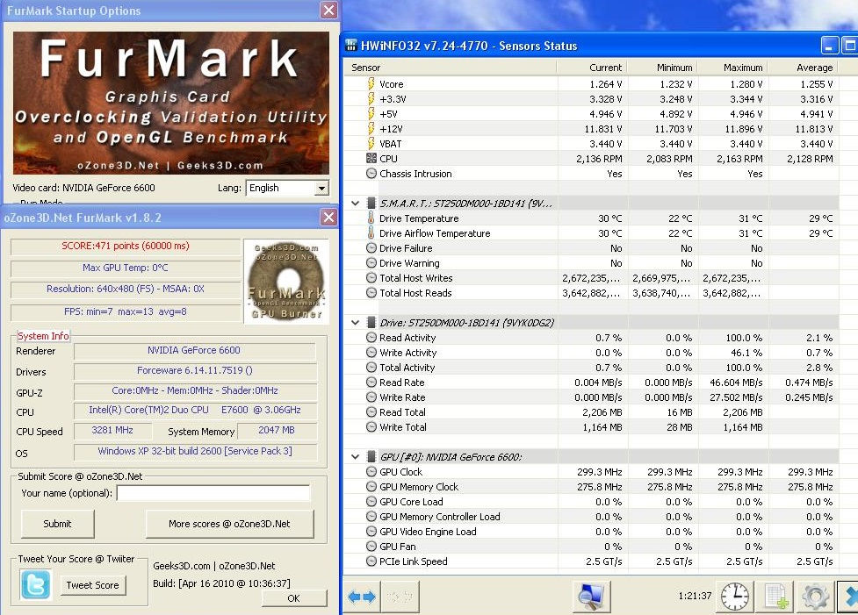Click the Forceware 6.14.11.7519 () drivers value
This screenshot has width=858, height=615.
(x=195, y=370)
